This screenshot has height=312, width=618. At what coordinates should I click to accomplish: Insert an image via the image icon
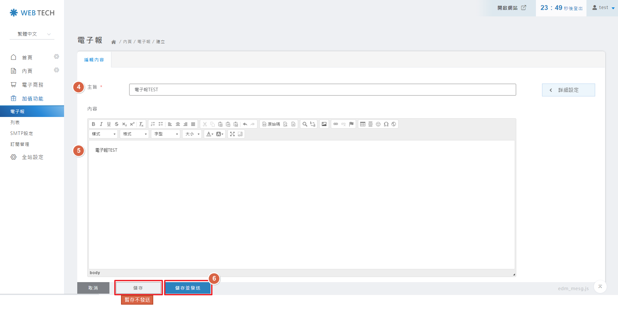click(324, 124)
